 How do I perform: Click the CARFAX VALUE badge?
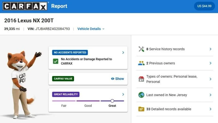[63, 79]
